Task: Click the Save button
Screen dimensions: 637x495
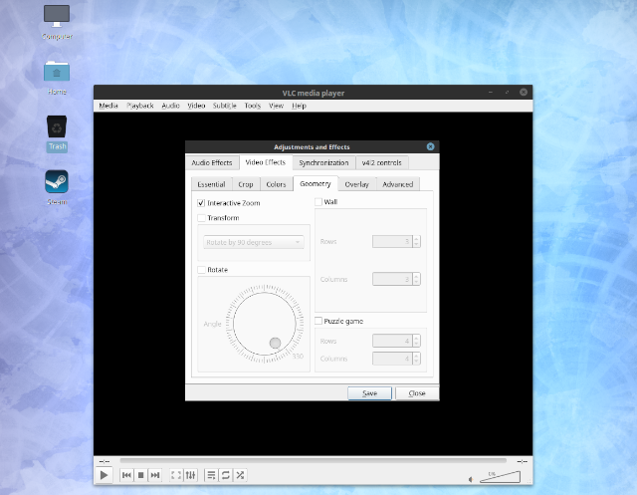Action: pos(369,393)
